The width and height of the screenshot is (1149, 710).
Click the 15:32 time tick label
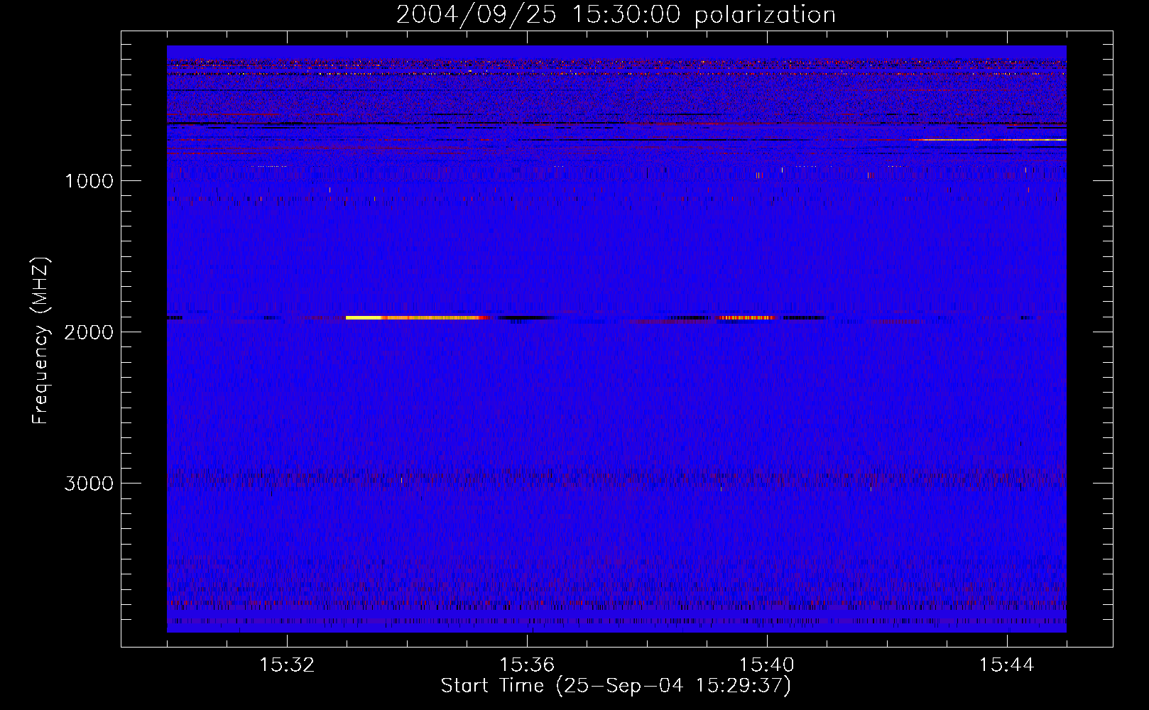pyautogui.click(x=287, y=665)
